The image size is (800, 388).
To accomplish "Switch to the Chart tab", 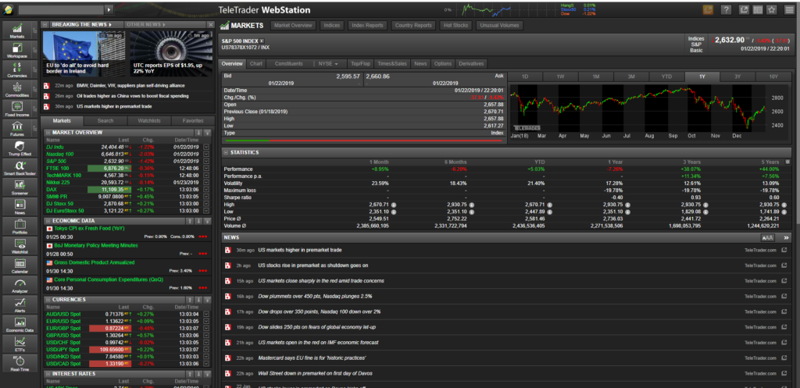I will tap(256, 64).
